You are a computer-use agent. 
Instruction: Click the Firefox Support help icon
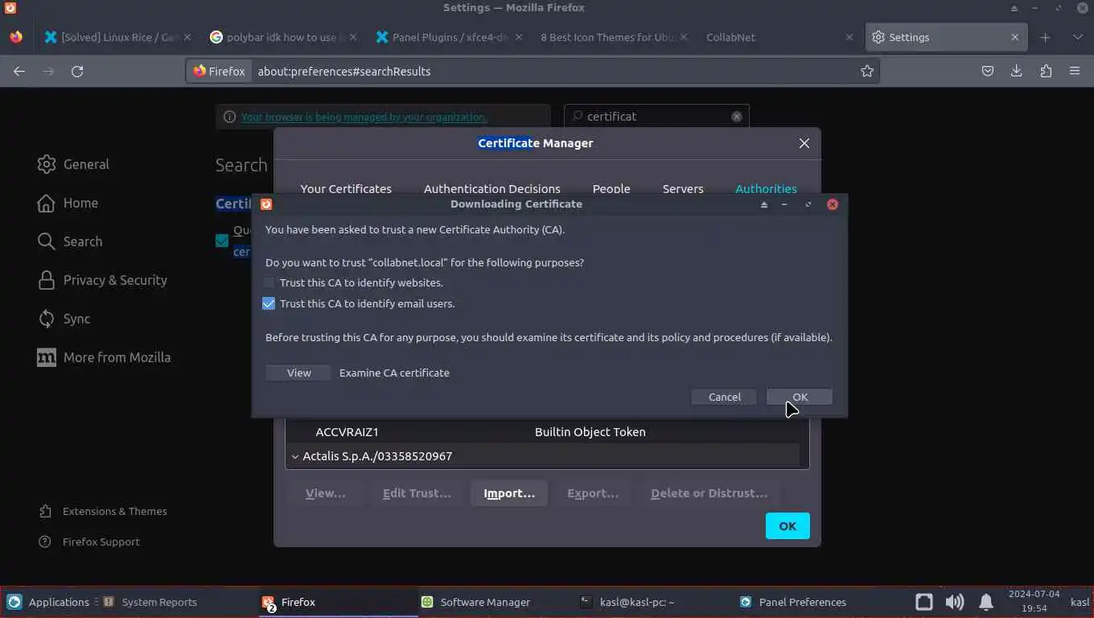click(45, 542)
